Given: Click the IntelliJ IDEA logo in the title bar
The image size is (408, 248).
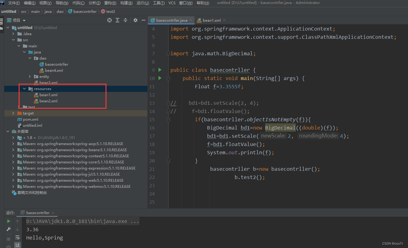Looking at the screenshot, I should point(3,3).
